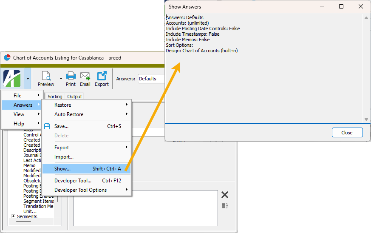Click the small icon below the X remove icon
The width and height of the screenshot is (371, 233).
coord(225,206)
